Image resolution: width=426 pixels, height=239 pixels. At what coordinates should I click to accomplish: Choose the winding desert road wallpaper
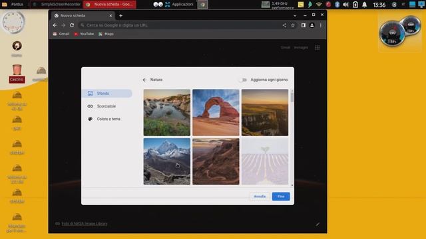click(x=216, y=161)
